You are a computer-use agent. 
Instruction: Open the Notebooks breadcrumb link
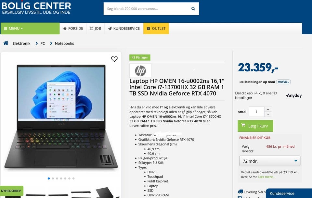(x=64, y=43)
